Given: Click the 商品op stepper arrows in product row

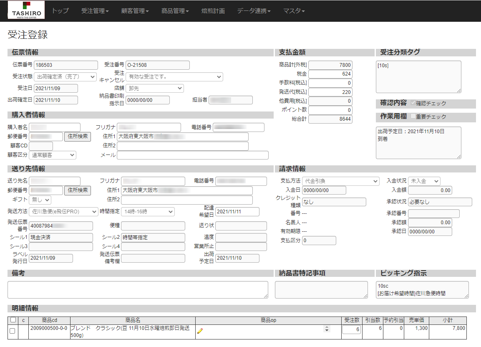Looking at the screenshot, I should 327,329.
